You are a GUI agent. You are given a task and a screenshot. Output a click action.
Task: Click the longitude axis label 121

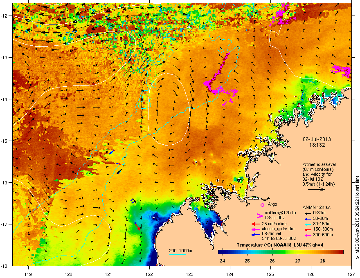[109, 274]
